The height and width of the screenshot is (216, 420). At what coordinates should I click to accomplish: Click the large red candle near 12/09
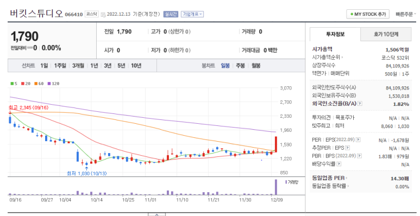pyautogui.click(x=275, y=144)
